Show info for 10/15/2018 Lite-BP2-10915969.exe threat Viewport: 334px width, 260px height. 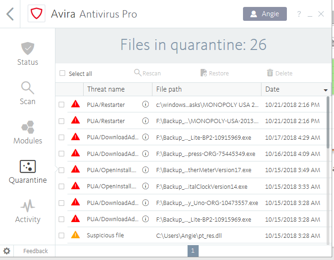coord(146,219)
